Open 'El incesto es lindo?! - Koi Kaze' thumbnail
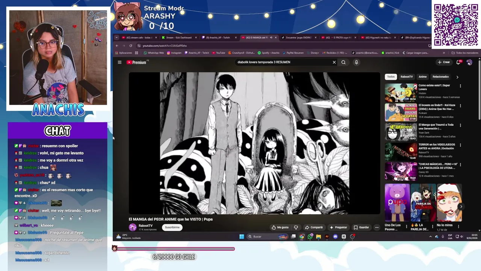The image size is (481, 271). (x=401, y=112)
